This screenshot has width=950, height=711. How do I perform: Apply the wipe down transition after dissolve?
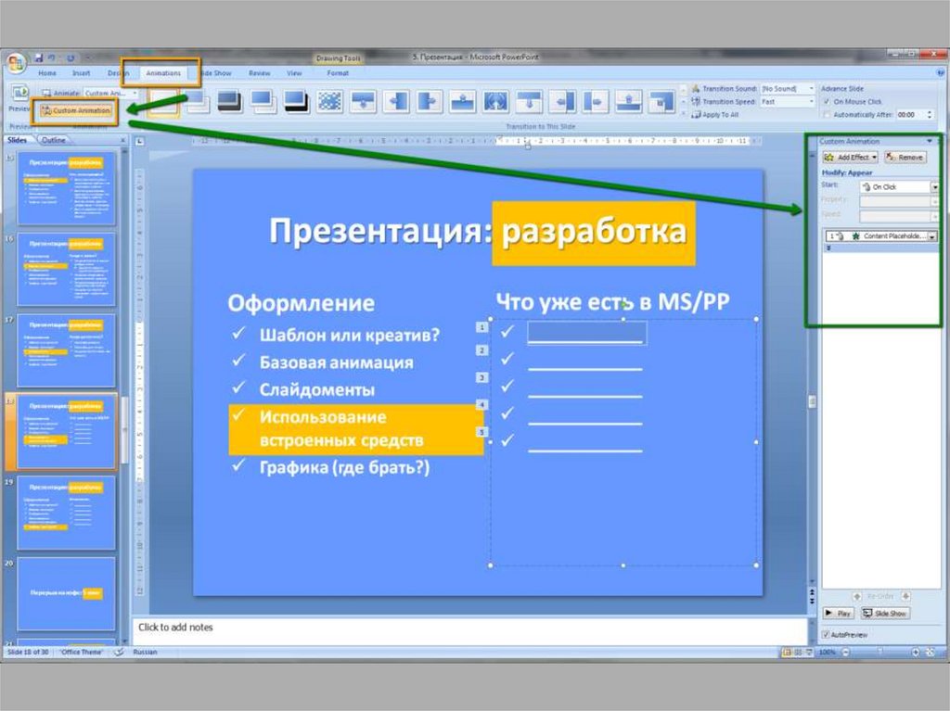tap(363, 102)
